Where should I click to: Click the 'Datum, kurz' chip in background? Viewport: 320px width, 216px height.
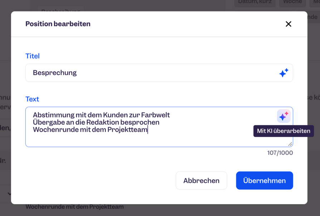[255, 2]
